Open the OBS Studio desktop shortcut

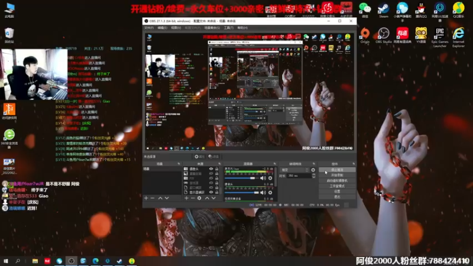(384, 35)
